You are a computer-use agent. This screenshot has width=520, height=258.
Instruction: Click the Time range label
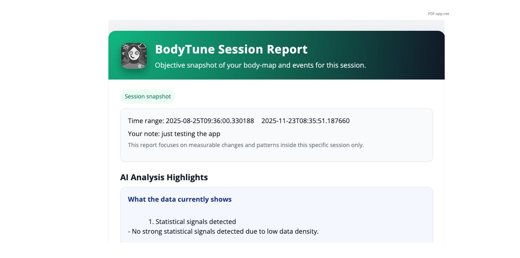146,121
